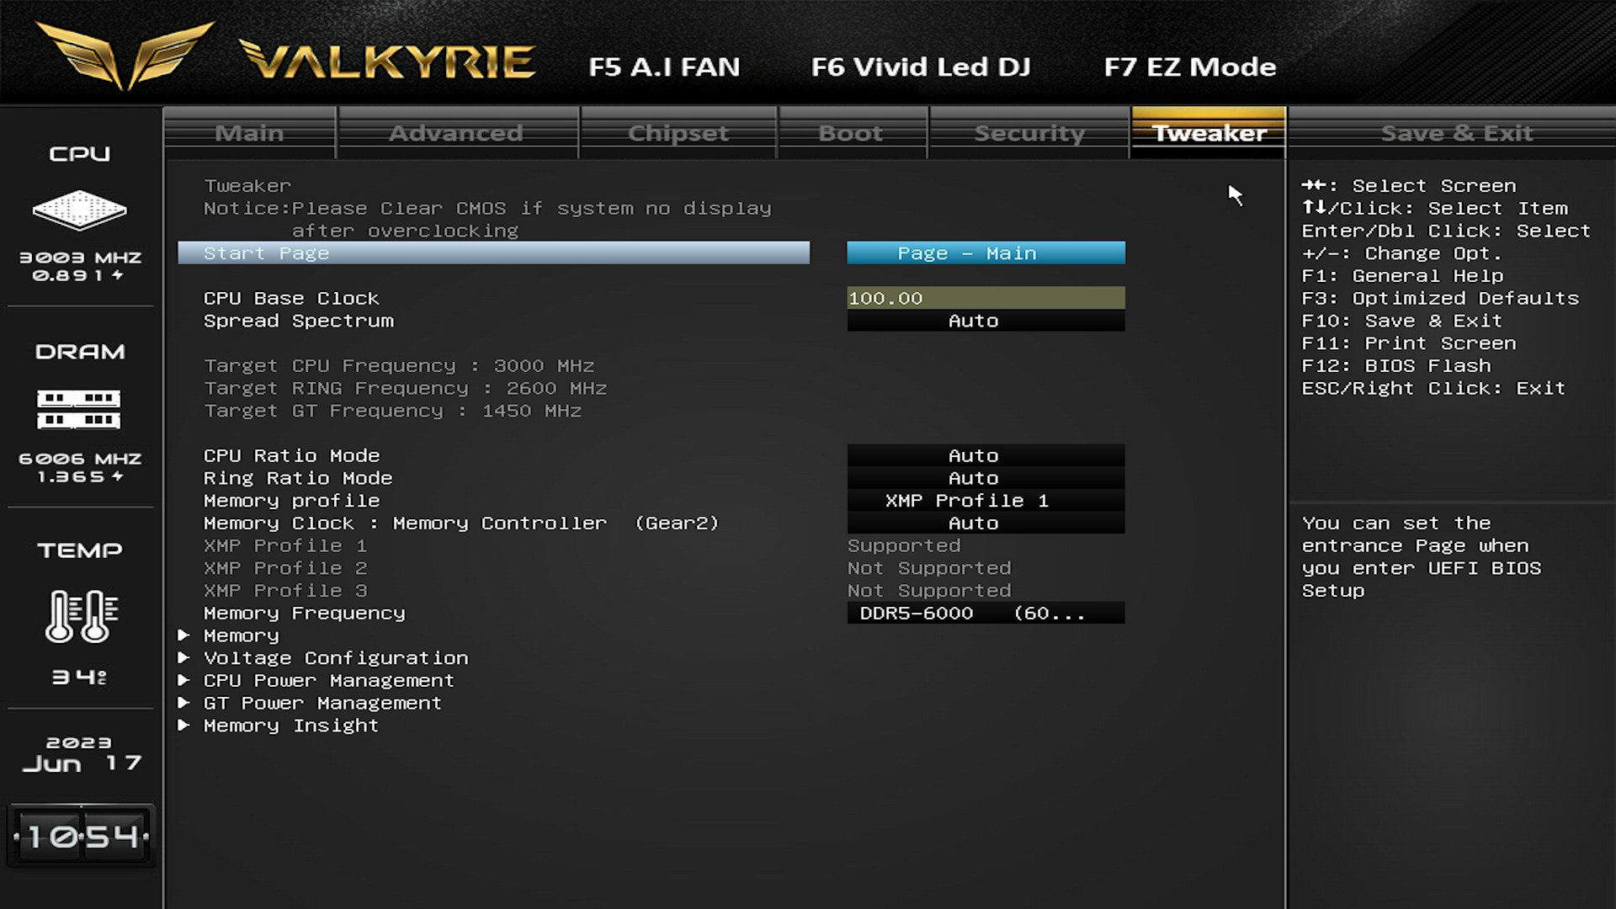Screen dimensions: 1616x909
Task: Switch to F7 EZ Mode
Action: click(1189, 66)
